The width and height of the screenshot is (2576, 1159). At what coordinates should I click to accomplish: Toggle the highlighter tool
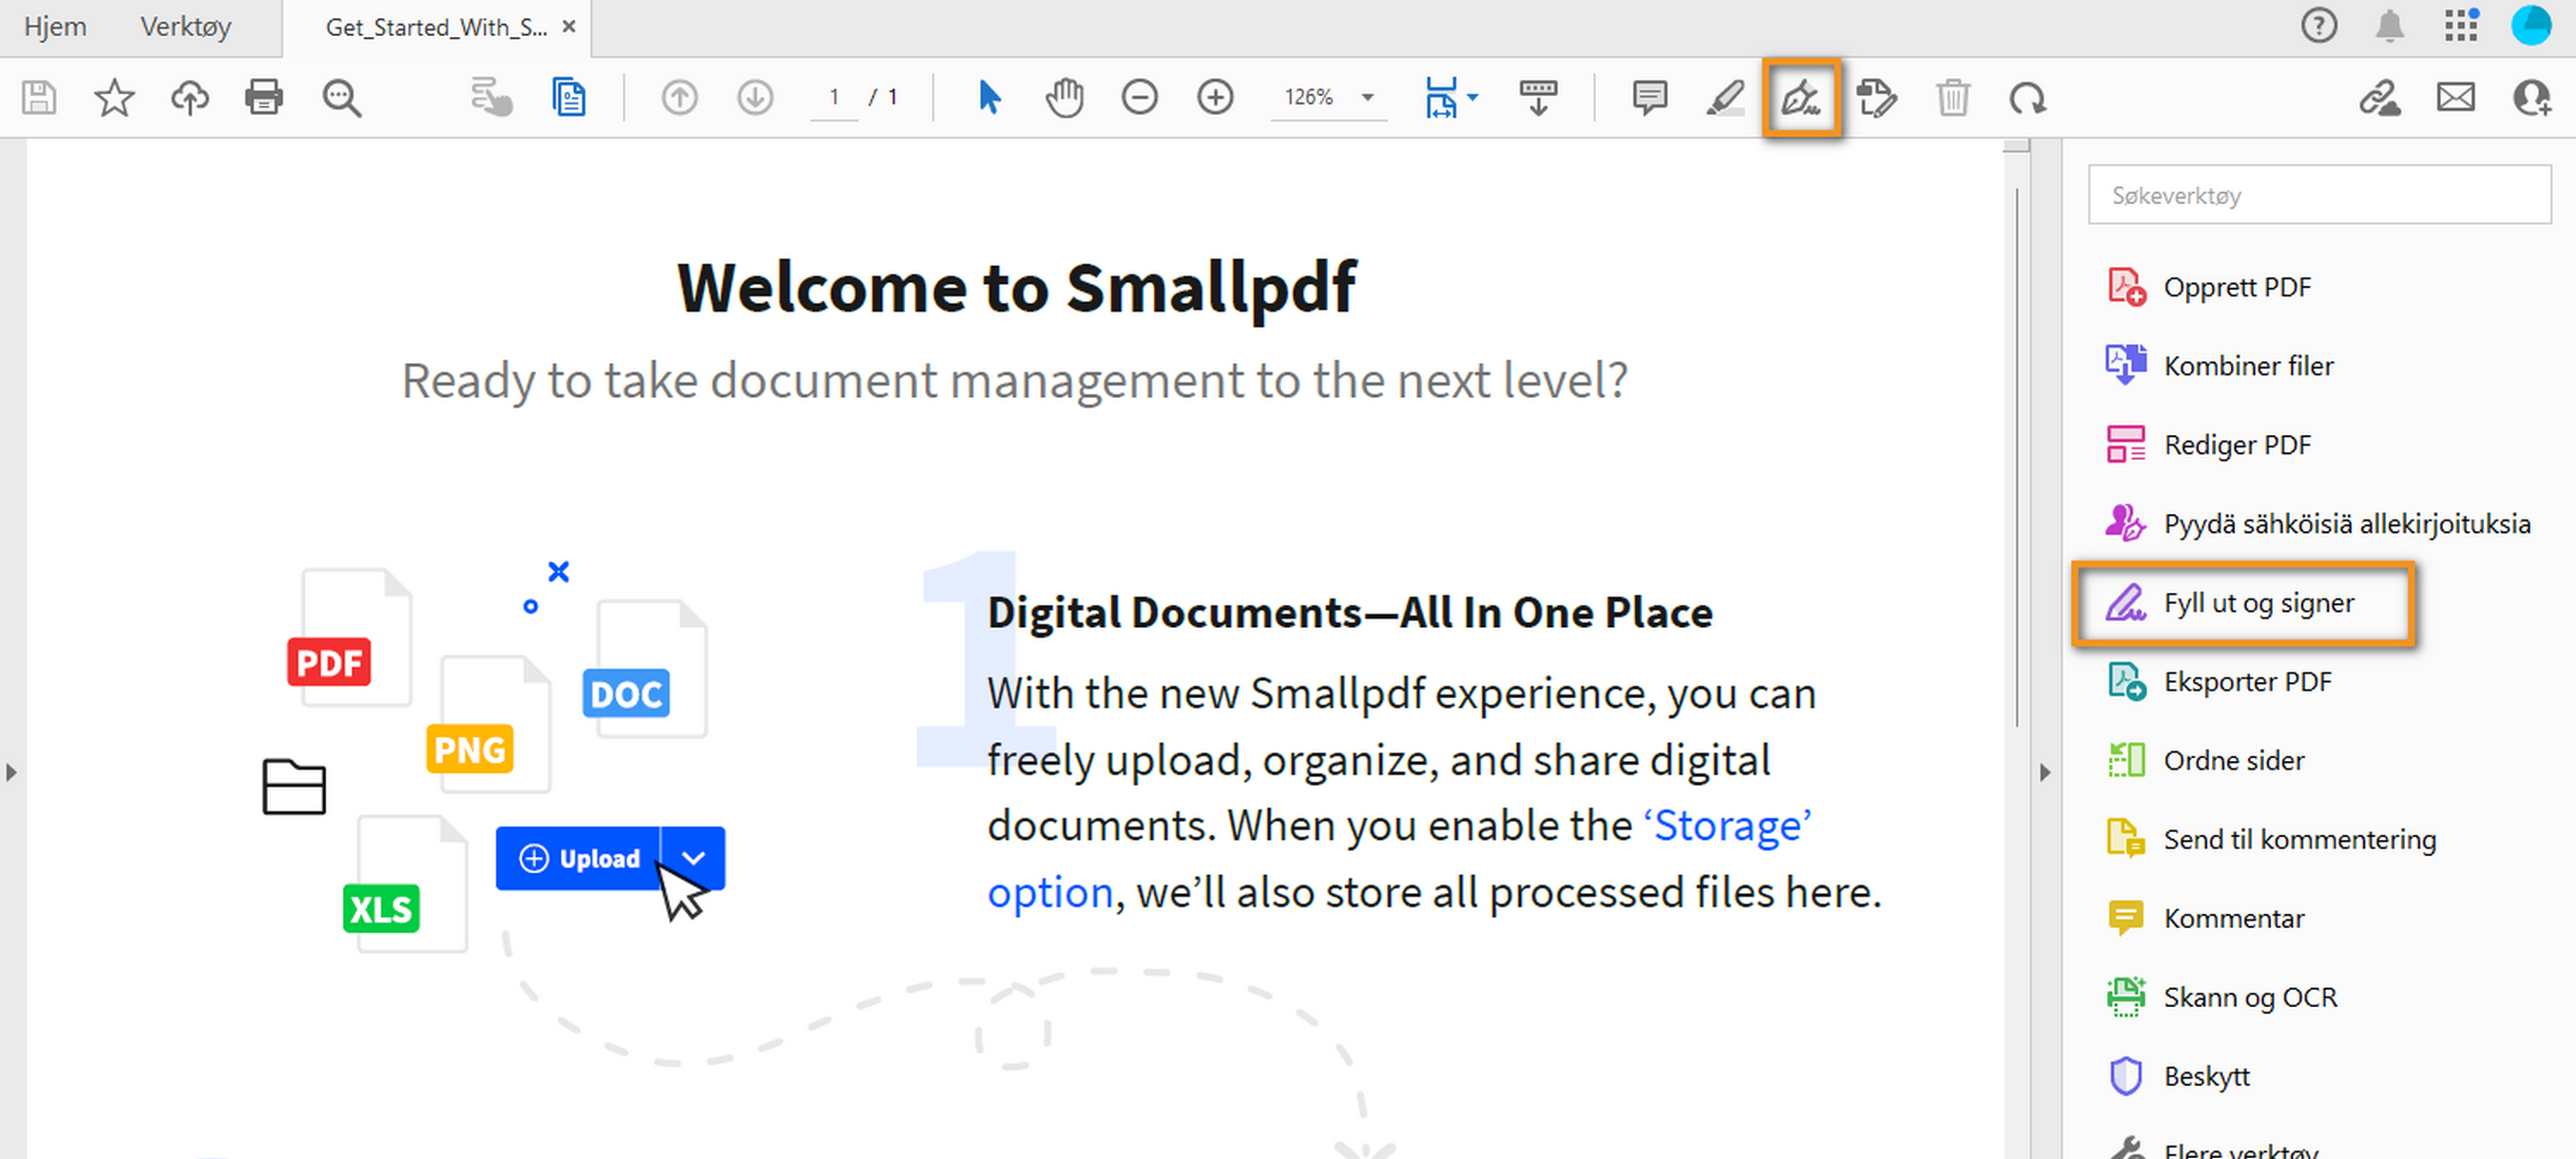tap(1724, 97)
